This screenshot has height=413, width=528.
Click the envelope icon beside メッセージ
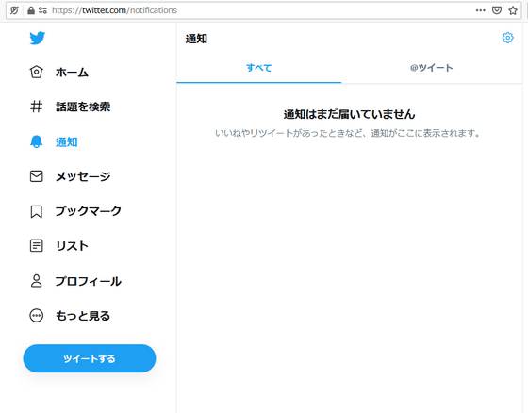point(37,176)
